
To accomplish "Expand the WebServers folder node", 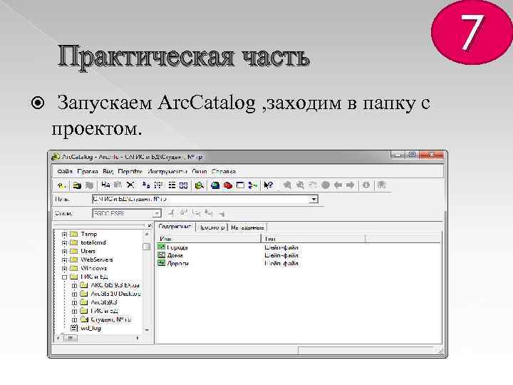I will pos(64,260).
